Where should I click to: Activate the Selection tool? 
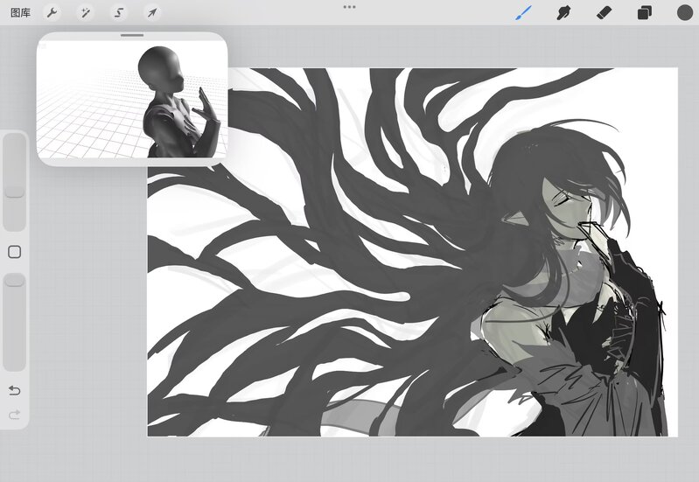click(119, 12)
